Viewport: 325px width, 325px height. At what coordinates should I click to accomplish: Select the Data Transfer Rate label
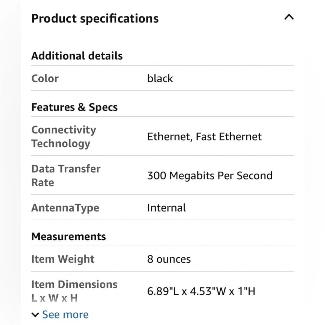(66, 175)
